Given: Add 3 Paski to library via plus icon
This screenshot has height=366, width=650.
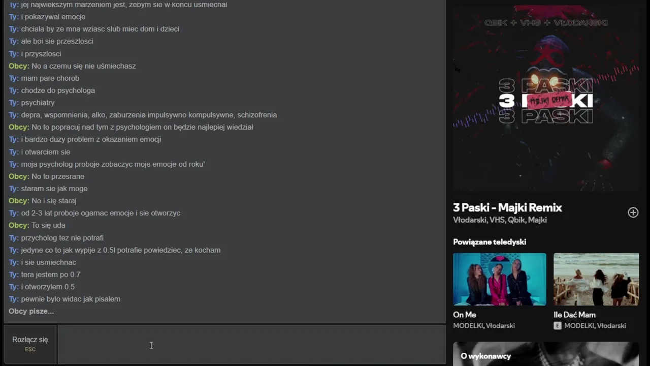Looking at the screenshot, I should [633, 212].
